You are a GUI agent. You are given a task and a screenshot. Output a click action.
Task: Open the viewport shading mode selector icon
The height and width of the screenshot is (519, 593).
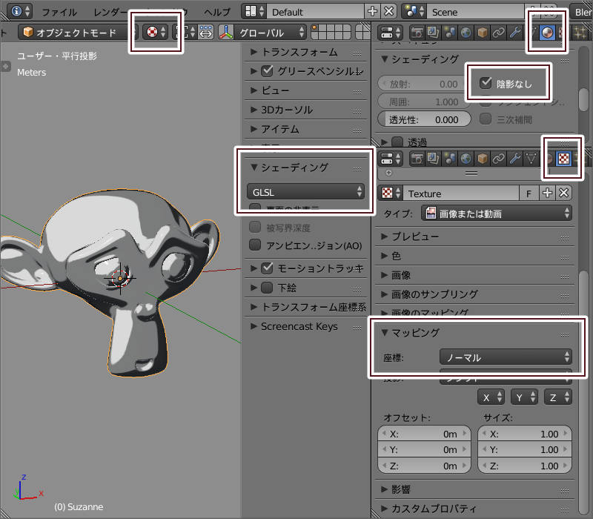[x=156, y=32]
